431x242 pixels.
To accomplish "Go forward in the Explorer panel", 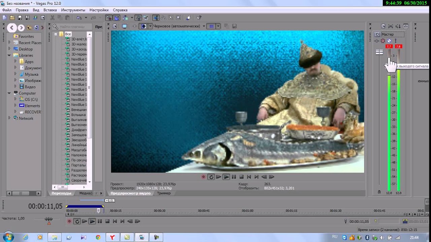I will click(21, 28).
